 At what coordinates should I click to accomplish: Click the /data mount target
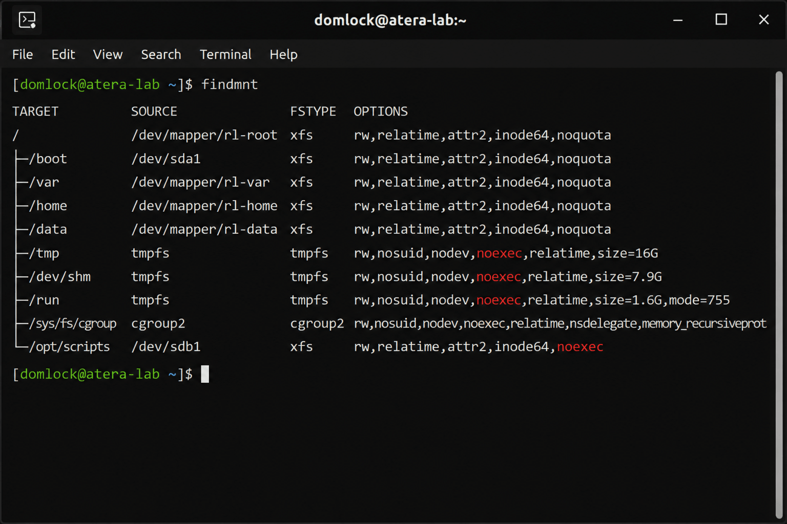(x=48, y=229)
